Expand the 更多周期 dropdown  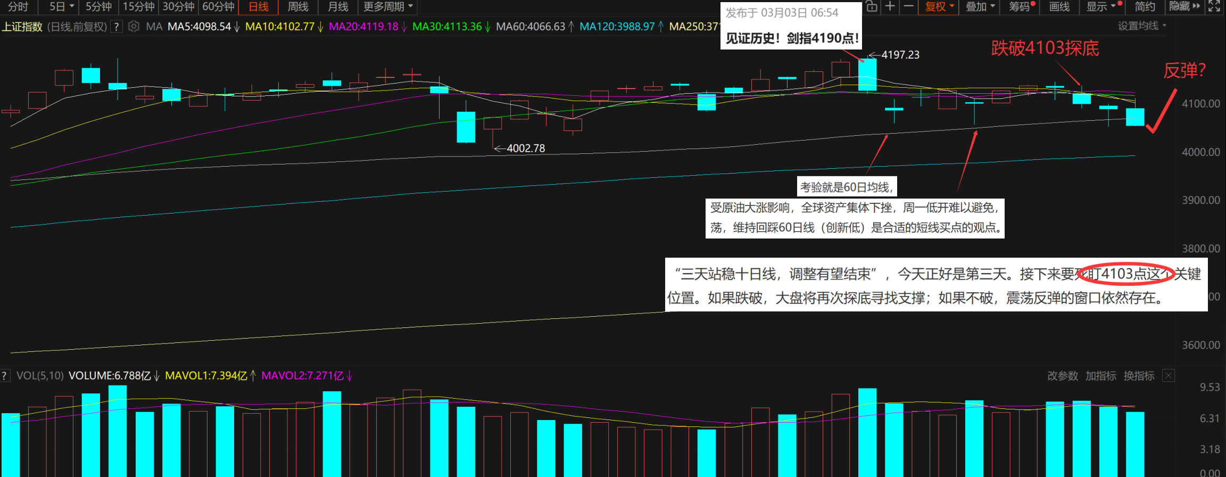[x=388, y=6]
